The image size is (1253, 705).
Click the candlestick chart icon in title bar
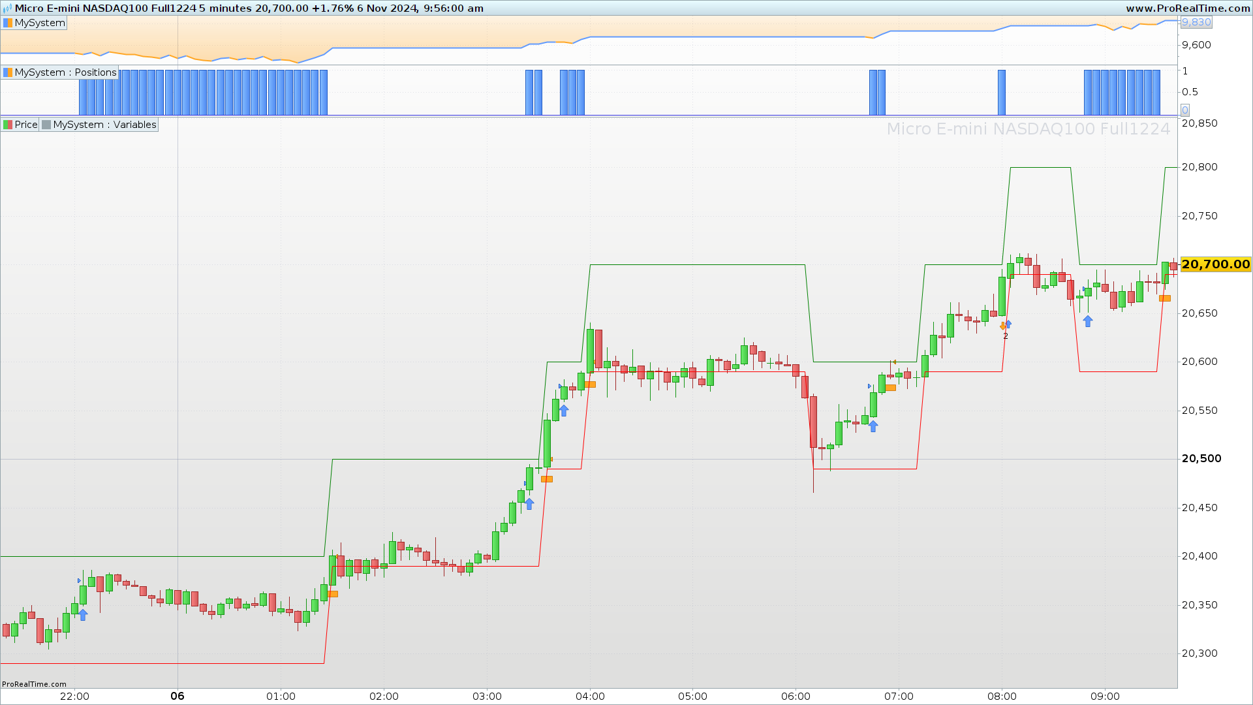pos(7,8)
